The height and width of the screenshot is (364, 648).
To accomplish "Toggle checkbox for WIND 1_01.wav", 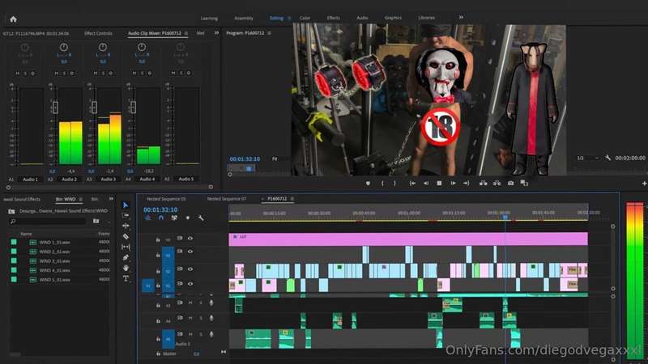I will coord(14,242).
